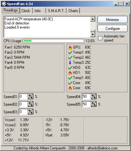Select the 'Fan1: 6250 RPM' reading

click(x=17, y=47)
